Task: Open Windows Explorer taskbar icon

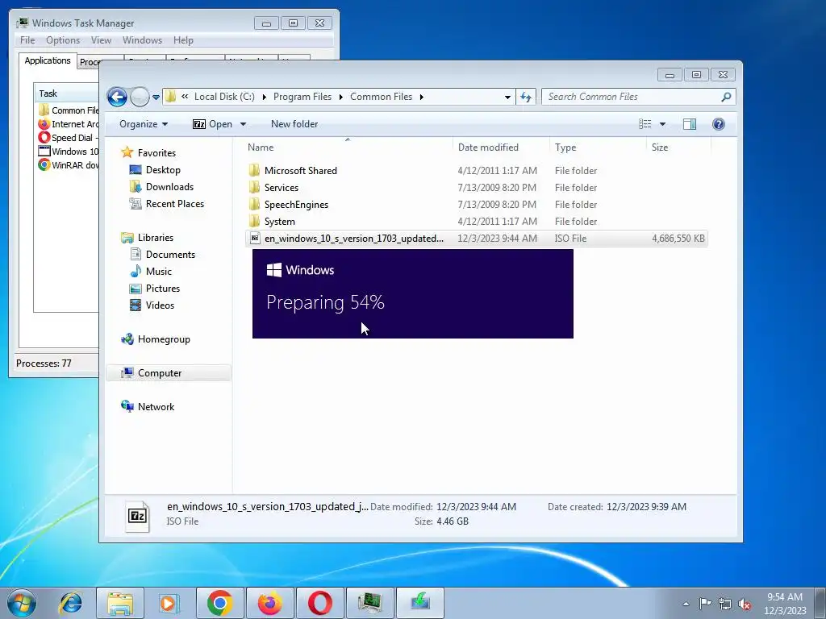Action: [x=120, y=603]
